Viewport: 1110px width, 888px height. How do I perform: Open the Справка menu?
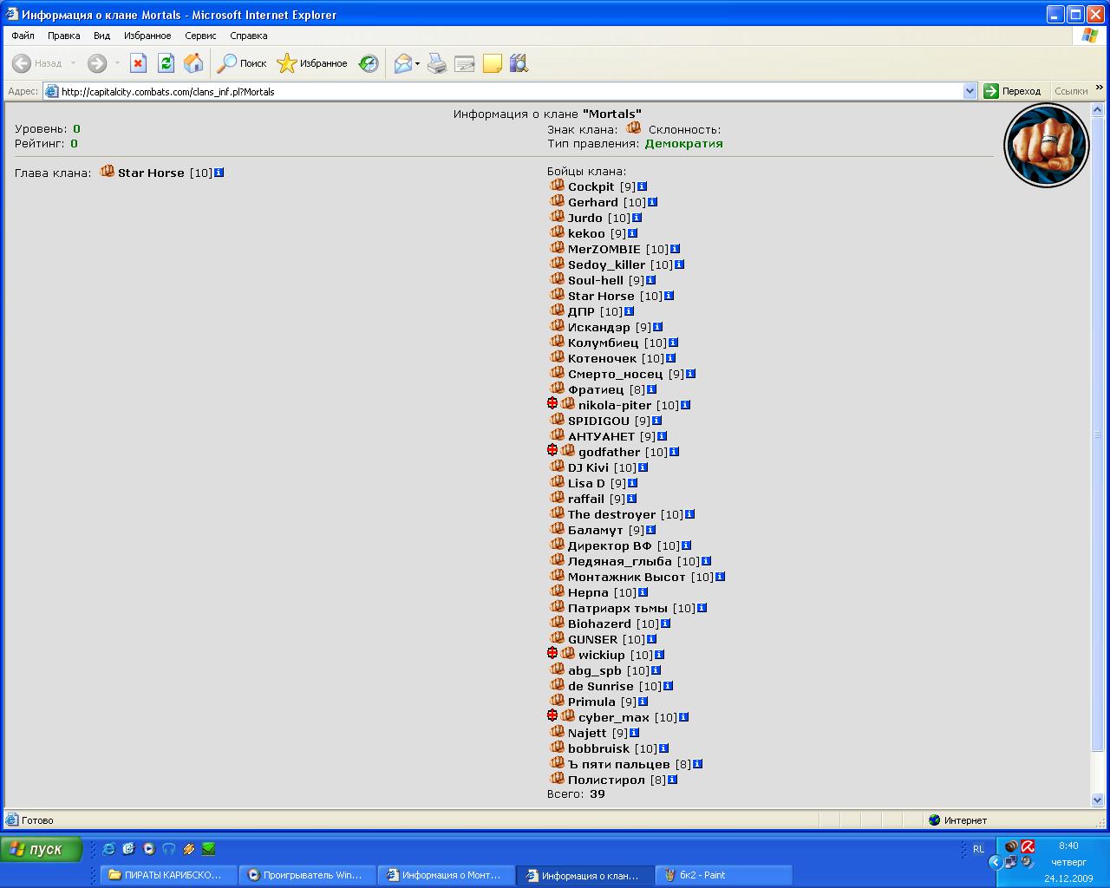(249, 36)
